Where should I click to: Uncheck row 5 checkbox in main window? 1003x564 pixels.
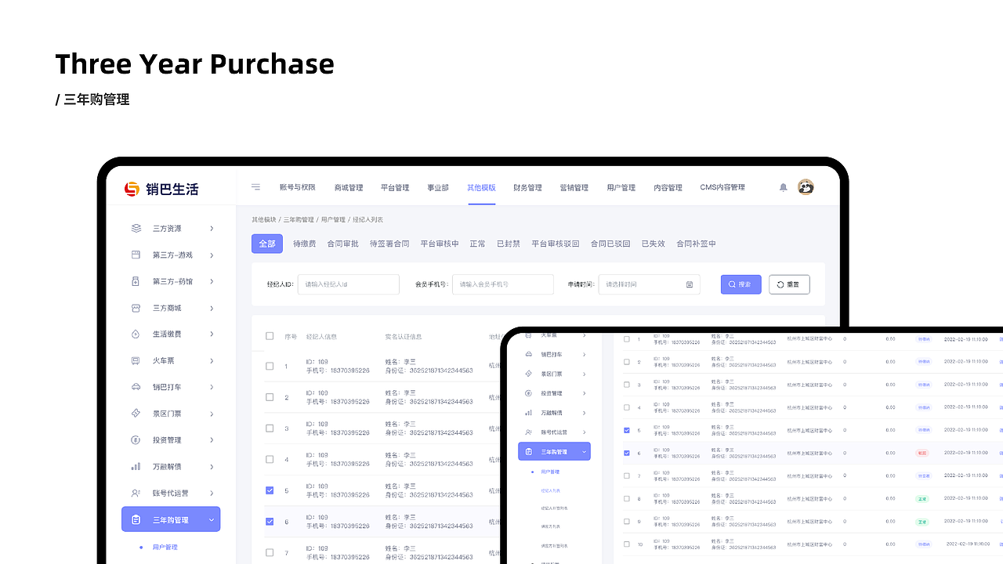coord(270,490)
